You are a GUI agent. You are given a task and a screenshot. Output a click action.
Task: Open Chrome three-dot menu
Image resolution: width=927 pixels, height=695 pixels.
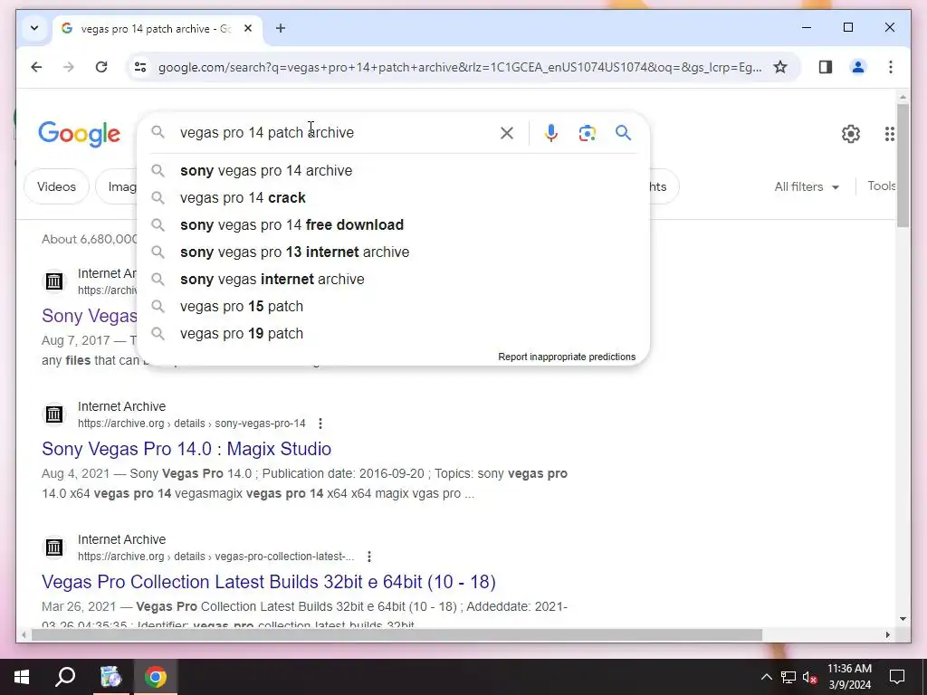pyautogui.click(x=891, y=67)
